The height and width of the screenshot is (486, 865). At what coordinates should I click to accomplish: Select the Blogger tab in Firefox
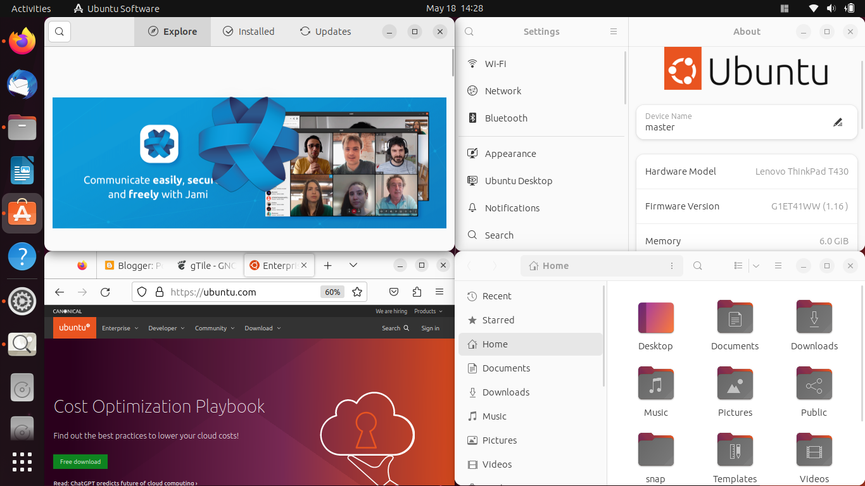pyautogui.click(x=133, y=266)
